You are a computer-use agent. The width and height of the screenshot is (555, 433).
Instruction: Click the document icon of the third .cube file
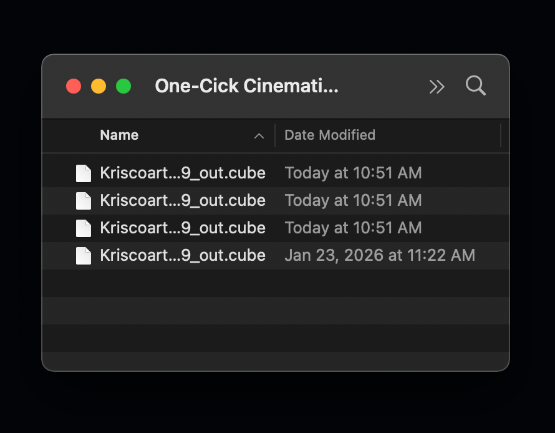point(83,228)
